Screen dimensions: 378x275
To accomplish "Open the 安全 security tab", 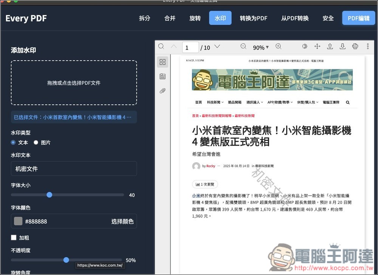I will [328, 18].
